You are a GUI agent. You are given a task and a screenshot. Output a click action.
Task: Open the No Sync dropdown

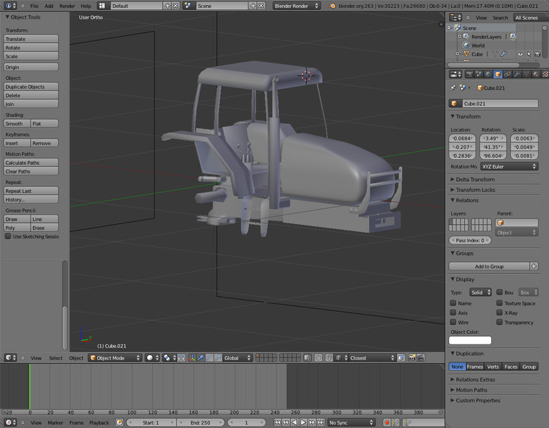[351, 422]
